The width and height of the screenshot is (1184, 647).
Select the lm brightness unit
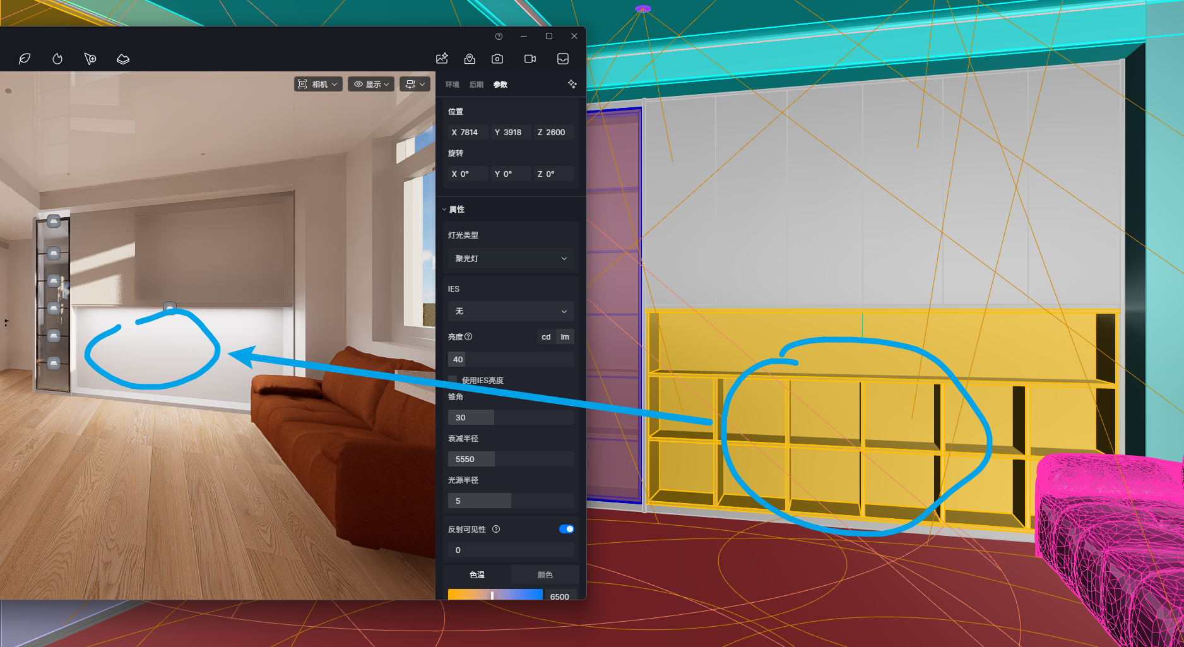[565, 337]
